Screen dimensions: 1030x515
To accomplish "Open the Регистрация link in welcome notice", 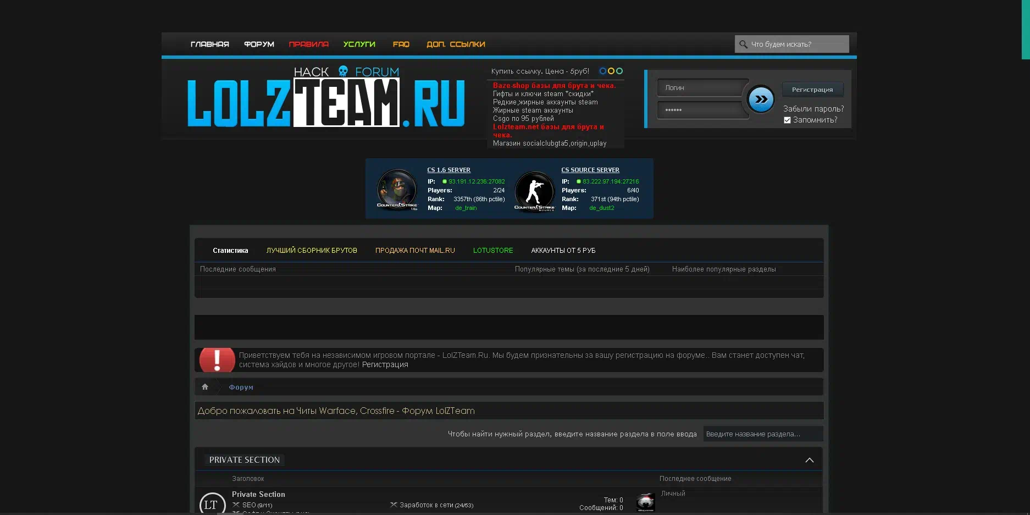I will [x=385, y=364].
